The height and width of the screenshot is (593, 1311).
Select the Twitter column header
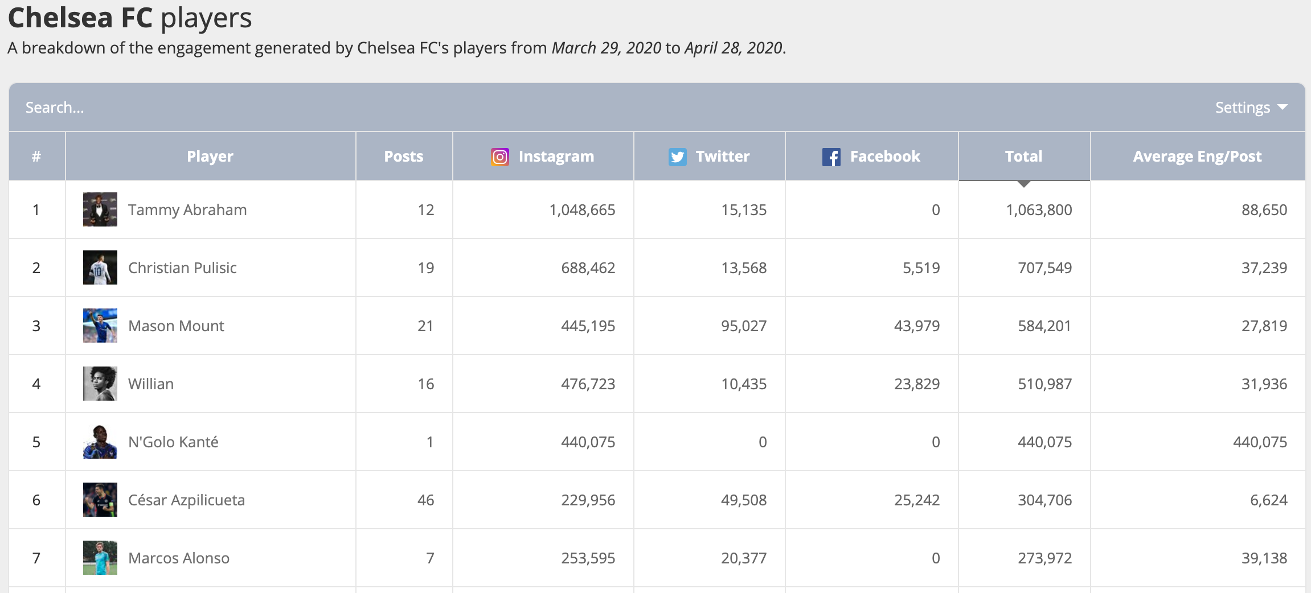coord(710,156)
